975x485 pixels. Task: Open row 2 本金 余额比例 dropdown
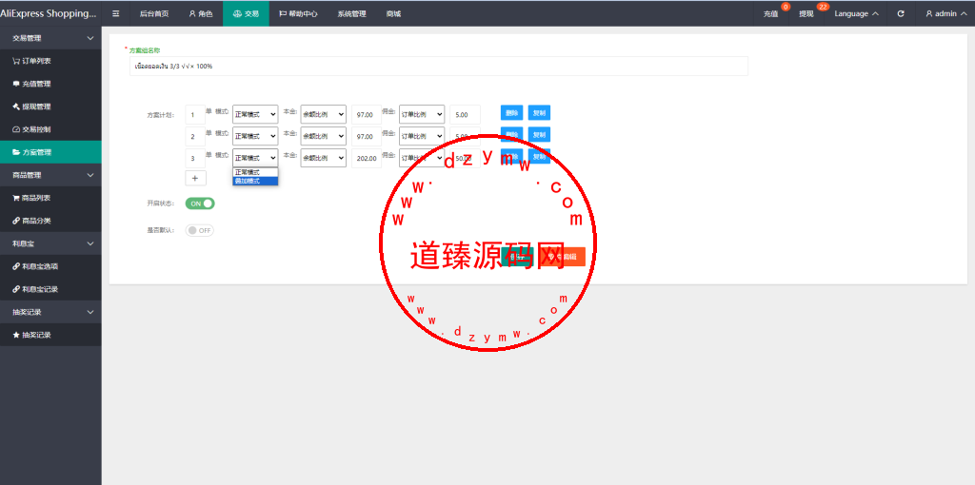(x=324, y=136)
